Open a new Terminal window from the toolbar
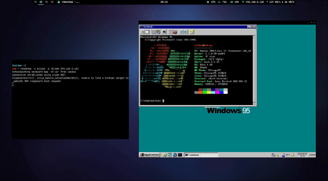This screenshot has width=328, height=181. coord(147,32)
